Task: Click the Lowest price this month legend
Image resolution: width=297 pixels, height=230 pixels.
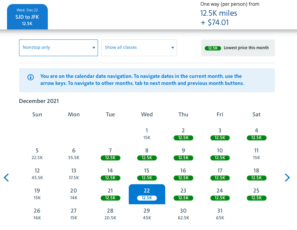Action: tap(238, 48)
